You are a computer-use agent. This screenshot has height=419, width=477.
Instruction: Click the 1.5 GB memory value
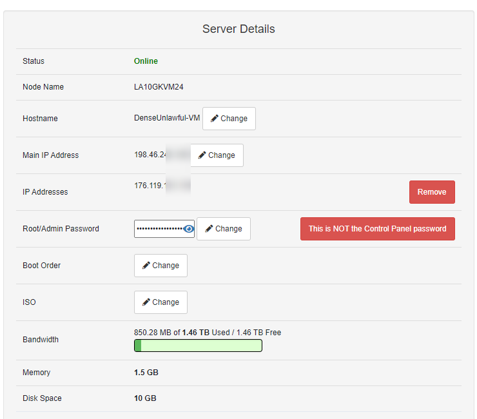click(x=146, y=373)
